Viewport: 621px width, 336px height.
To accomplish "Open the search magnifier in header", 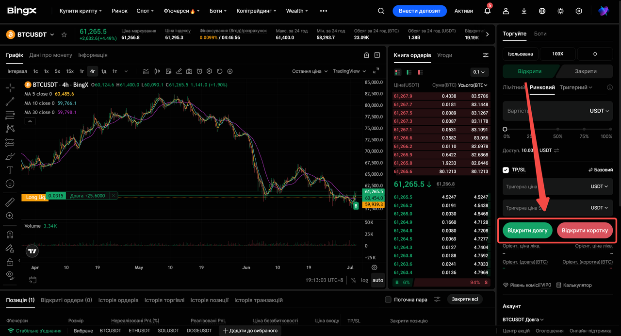I will (x=381, y=11).
